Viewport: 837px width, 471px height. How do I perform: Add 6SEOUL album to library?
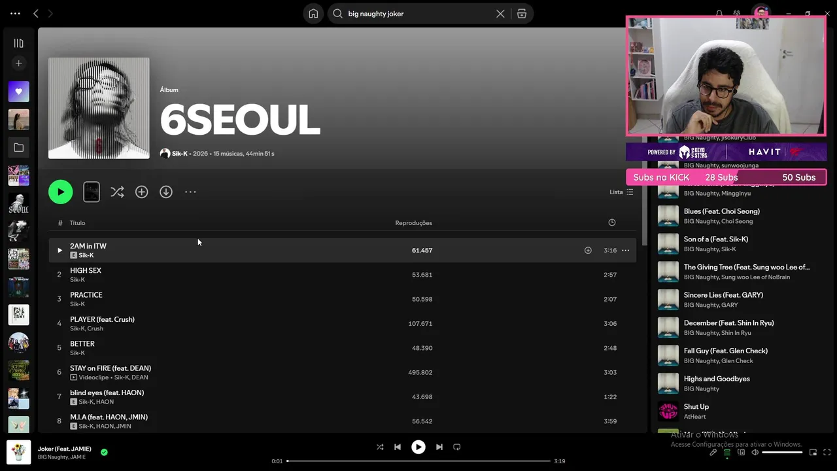click(141, 192)
